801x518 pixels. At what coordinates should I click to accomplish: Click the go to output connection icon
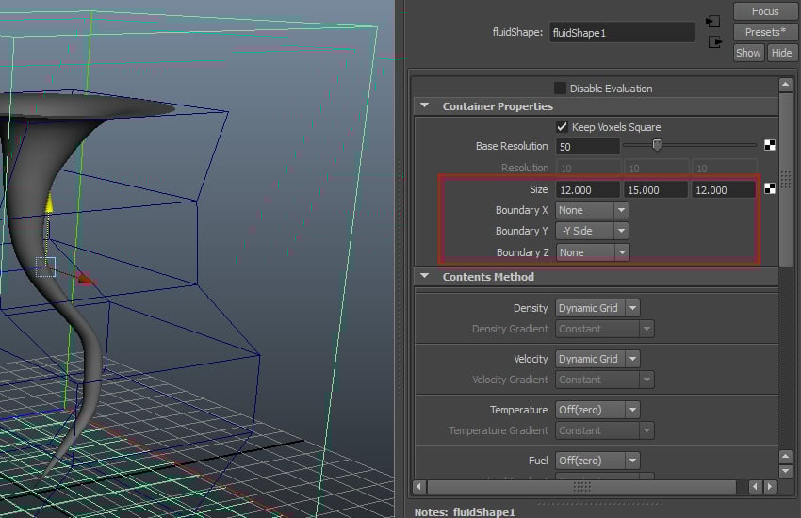713,41
